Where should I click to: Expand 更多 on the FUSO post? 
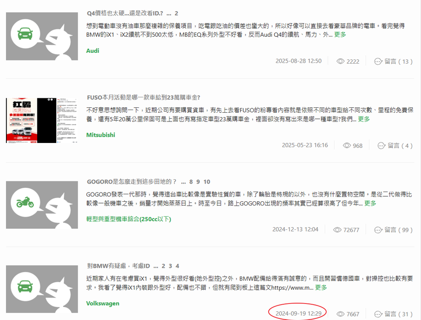[x=364, y=119]
